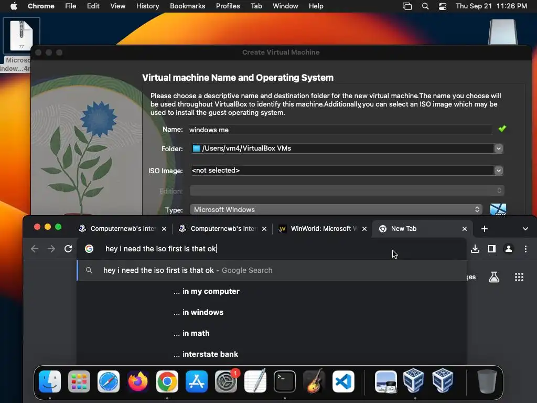
Task: Click the Chrome icon in the dock
Action: [167, 381]
